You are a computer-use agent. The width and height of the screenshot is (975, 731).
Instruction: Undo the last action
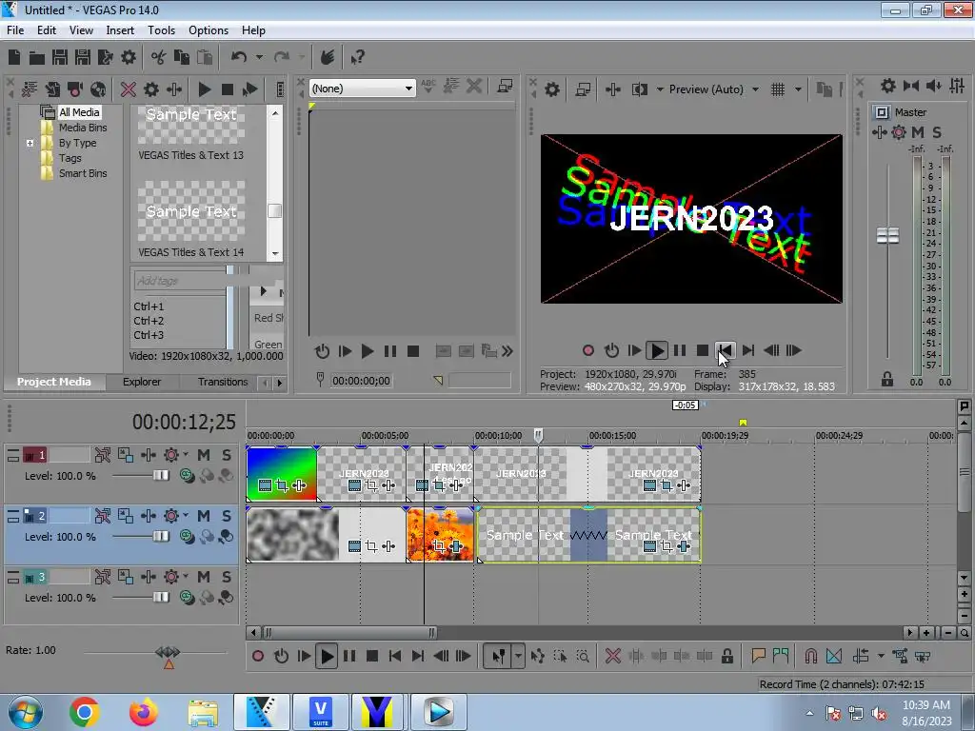click(239, 57)
